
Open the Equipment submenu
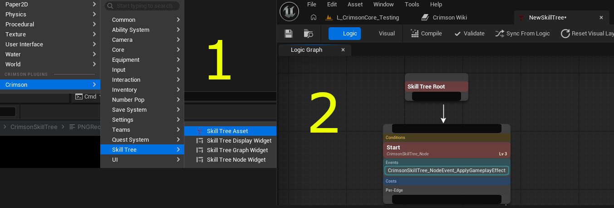pos(142,60)
